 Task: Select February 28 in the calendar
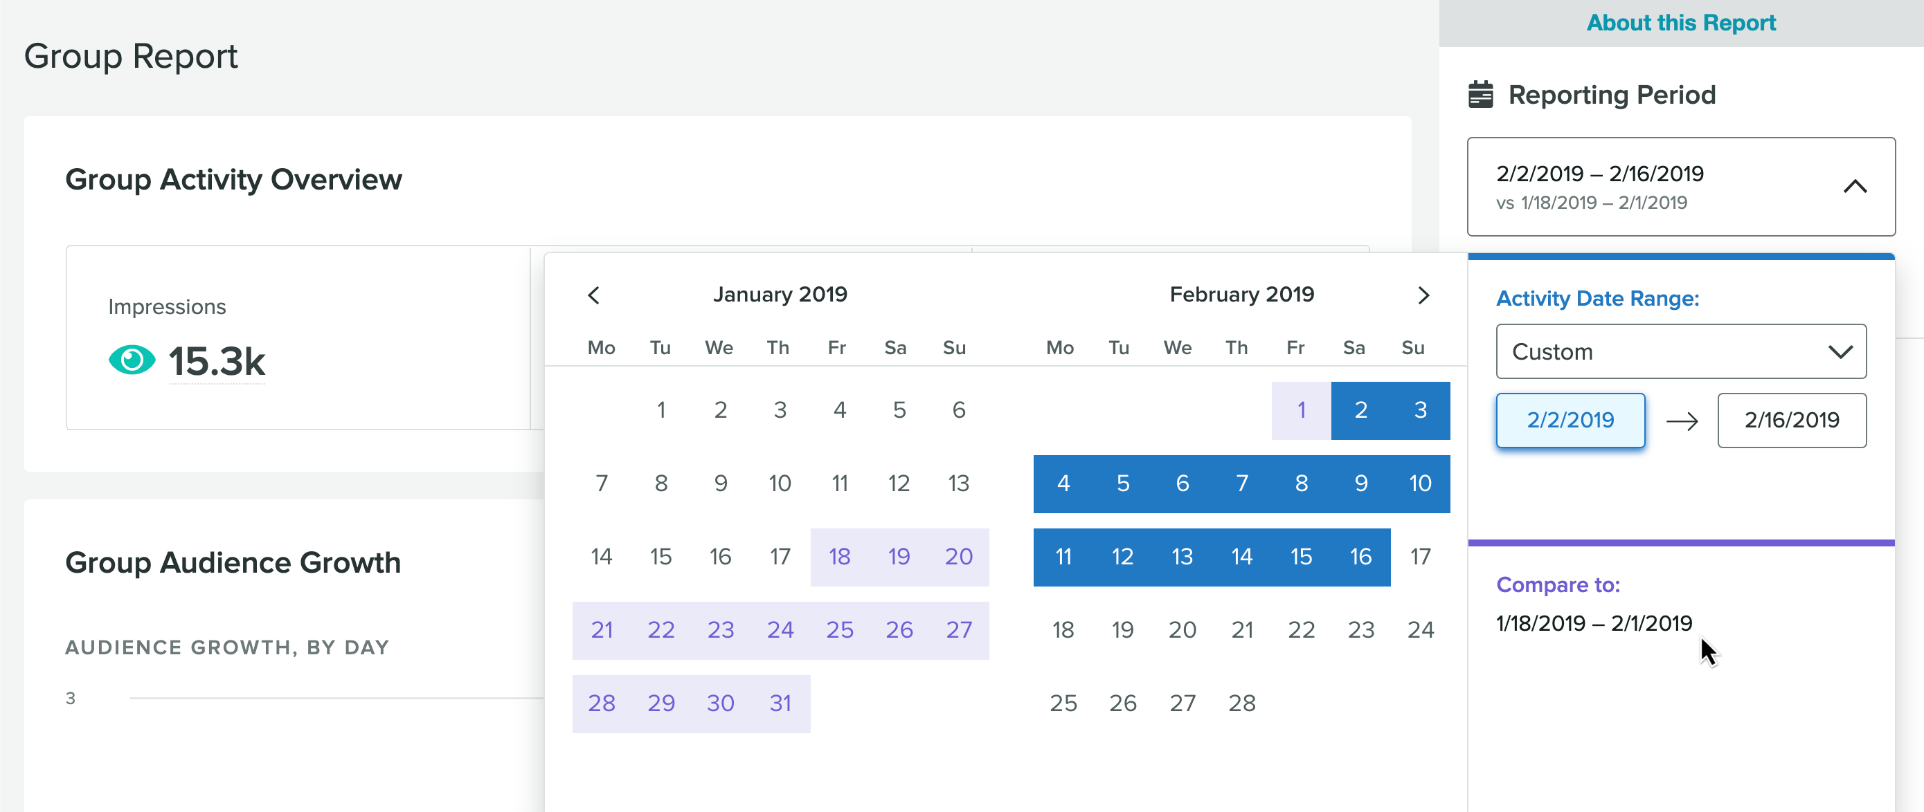point(1241,703)
